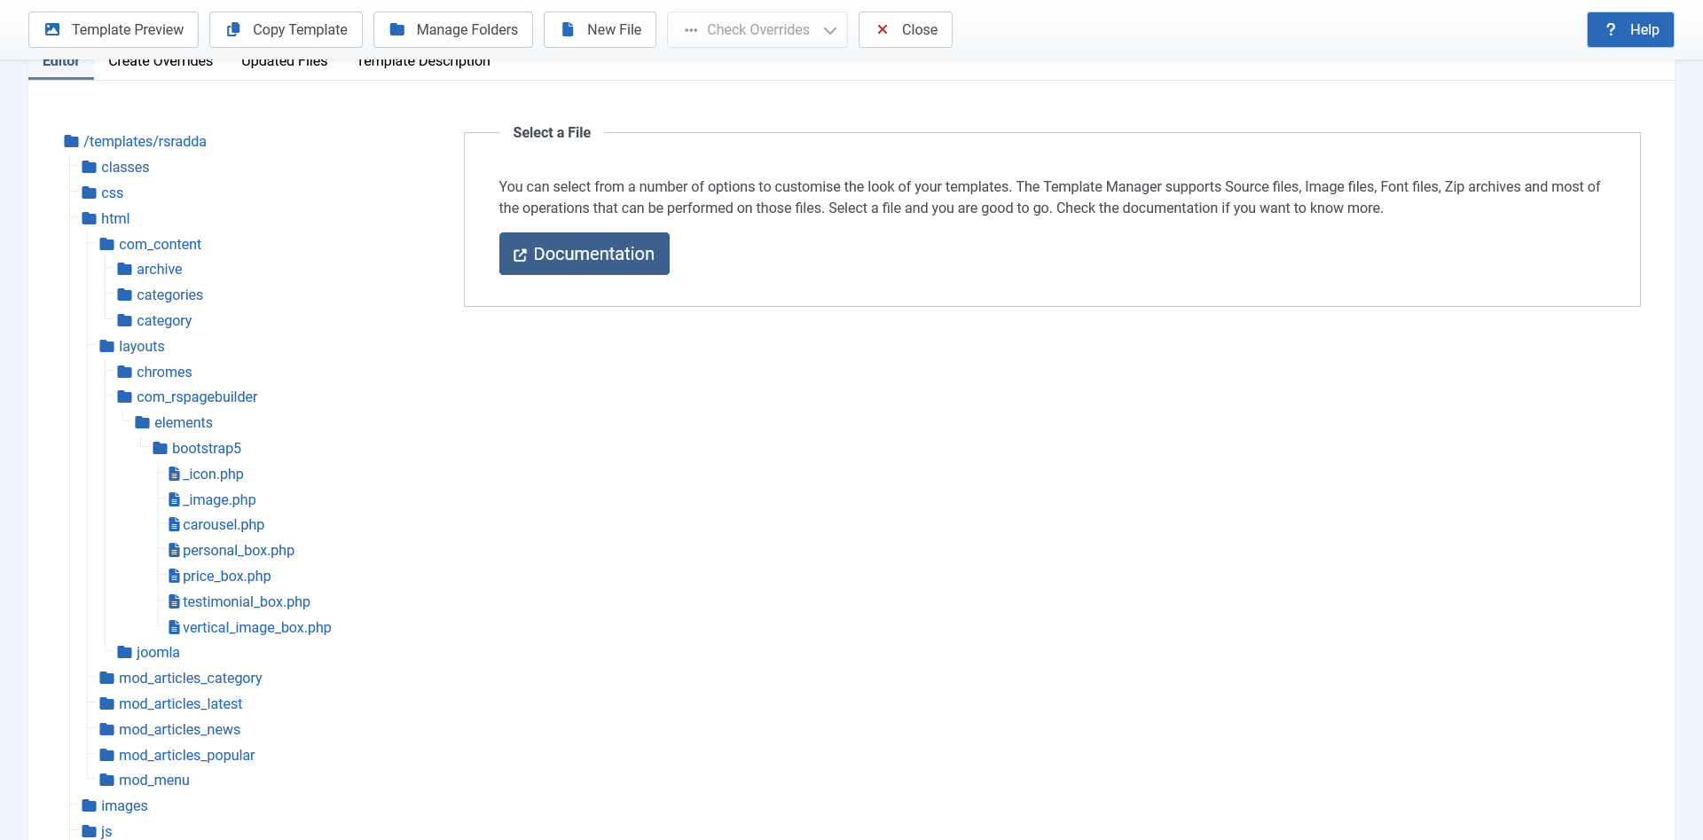
Task: Click the Help question mark icon
Action: 1611,29
